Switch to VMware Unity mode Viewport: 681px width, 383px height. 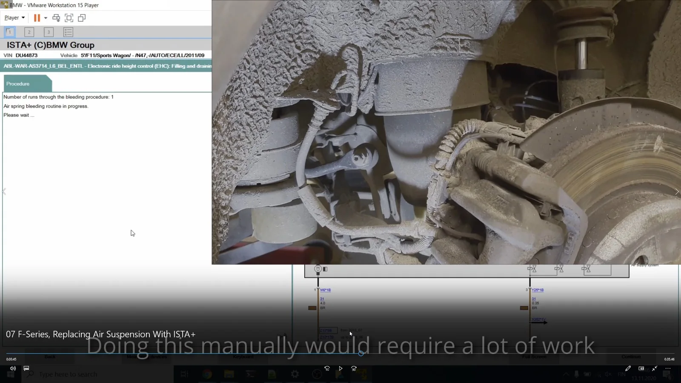(82, 18)
